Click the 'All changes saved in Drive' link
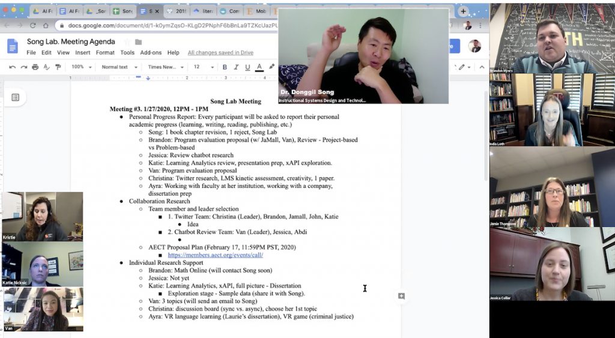This screenshot has height=338, width=615. (220, 53)
